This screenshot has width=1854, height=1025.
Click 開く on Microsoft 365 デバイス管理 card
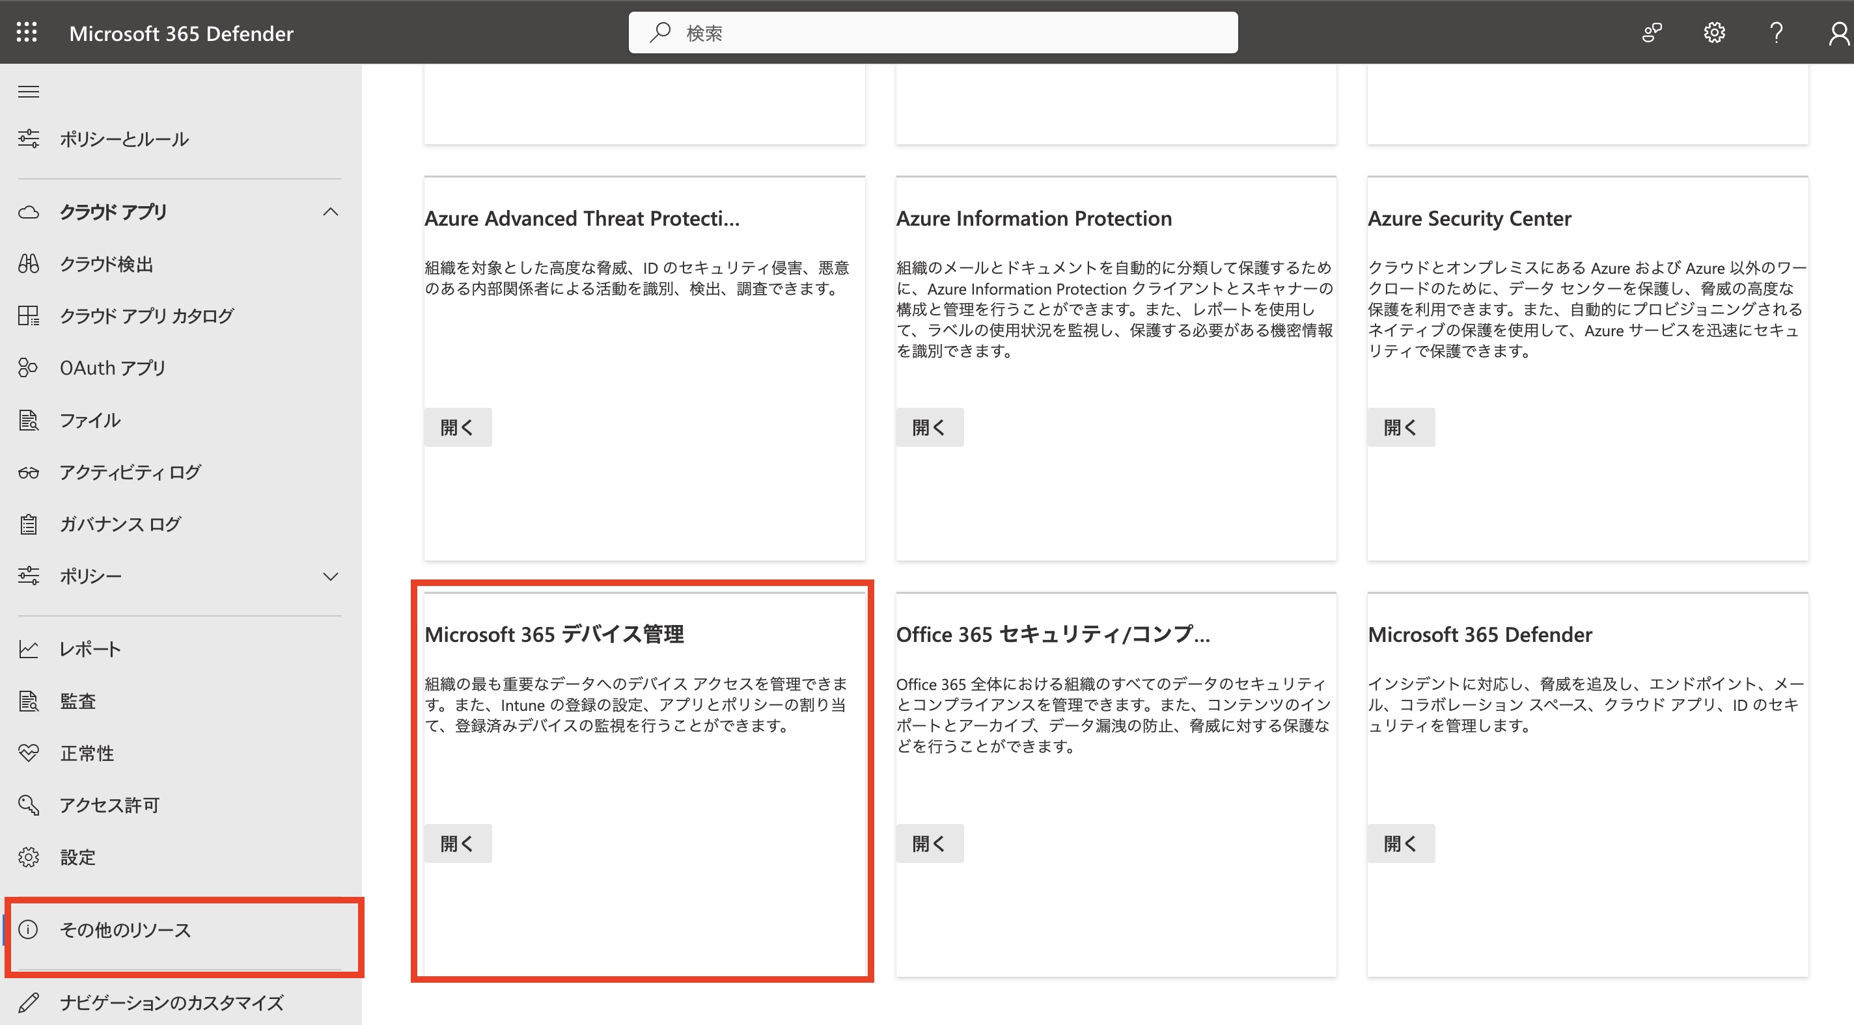click(457, 843)
